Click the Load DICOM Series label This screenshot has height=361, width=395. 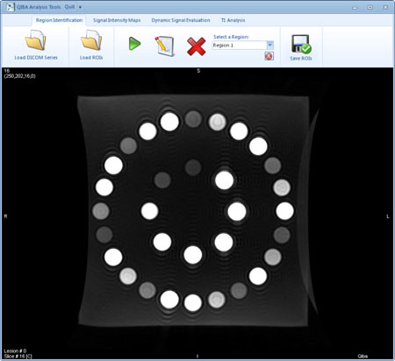[x=36, y=58]
